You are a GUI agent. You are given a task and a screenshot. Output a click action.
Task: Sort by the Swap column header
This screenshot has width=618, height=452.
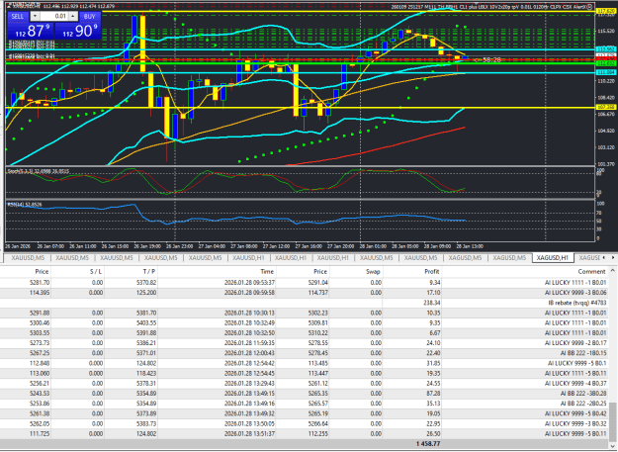coord(373,272)
